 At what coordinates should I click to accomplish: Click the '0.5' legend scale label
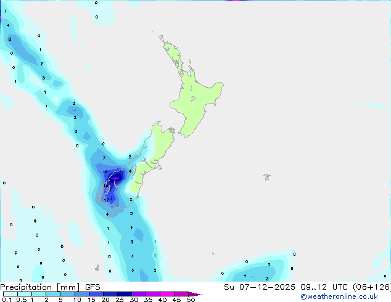click(x=22, y=300)
